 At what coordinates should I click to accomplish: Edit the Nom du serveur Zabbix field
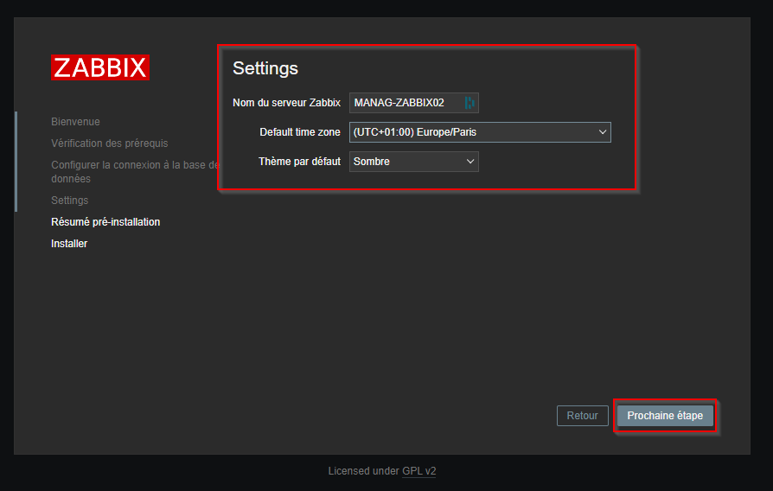coord(413,103)
